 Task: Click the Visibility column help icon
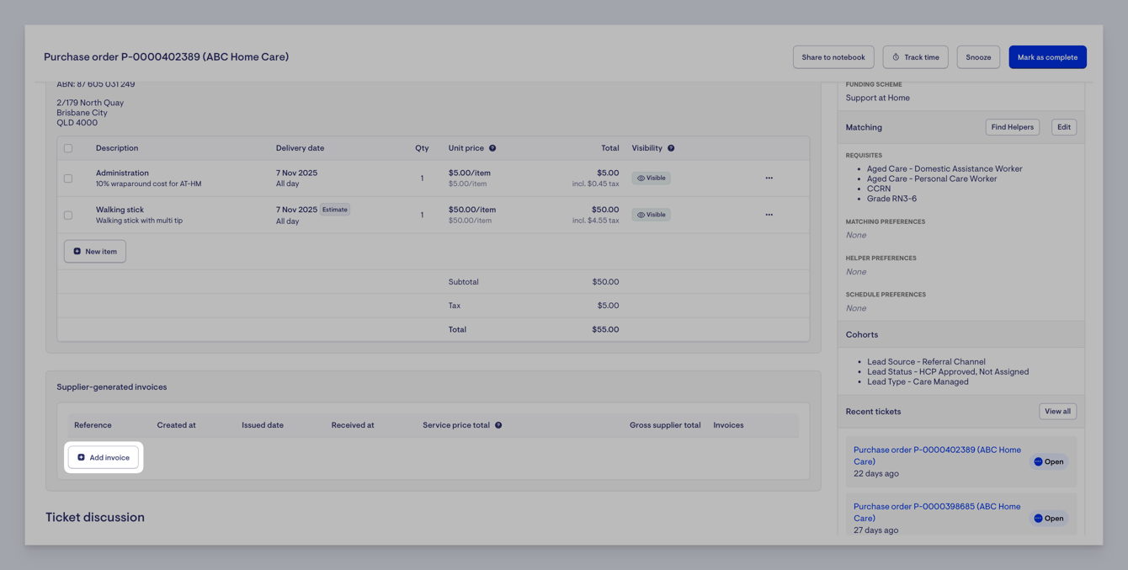point(671,148)
